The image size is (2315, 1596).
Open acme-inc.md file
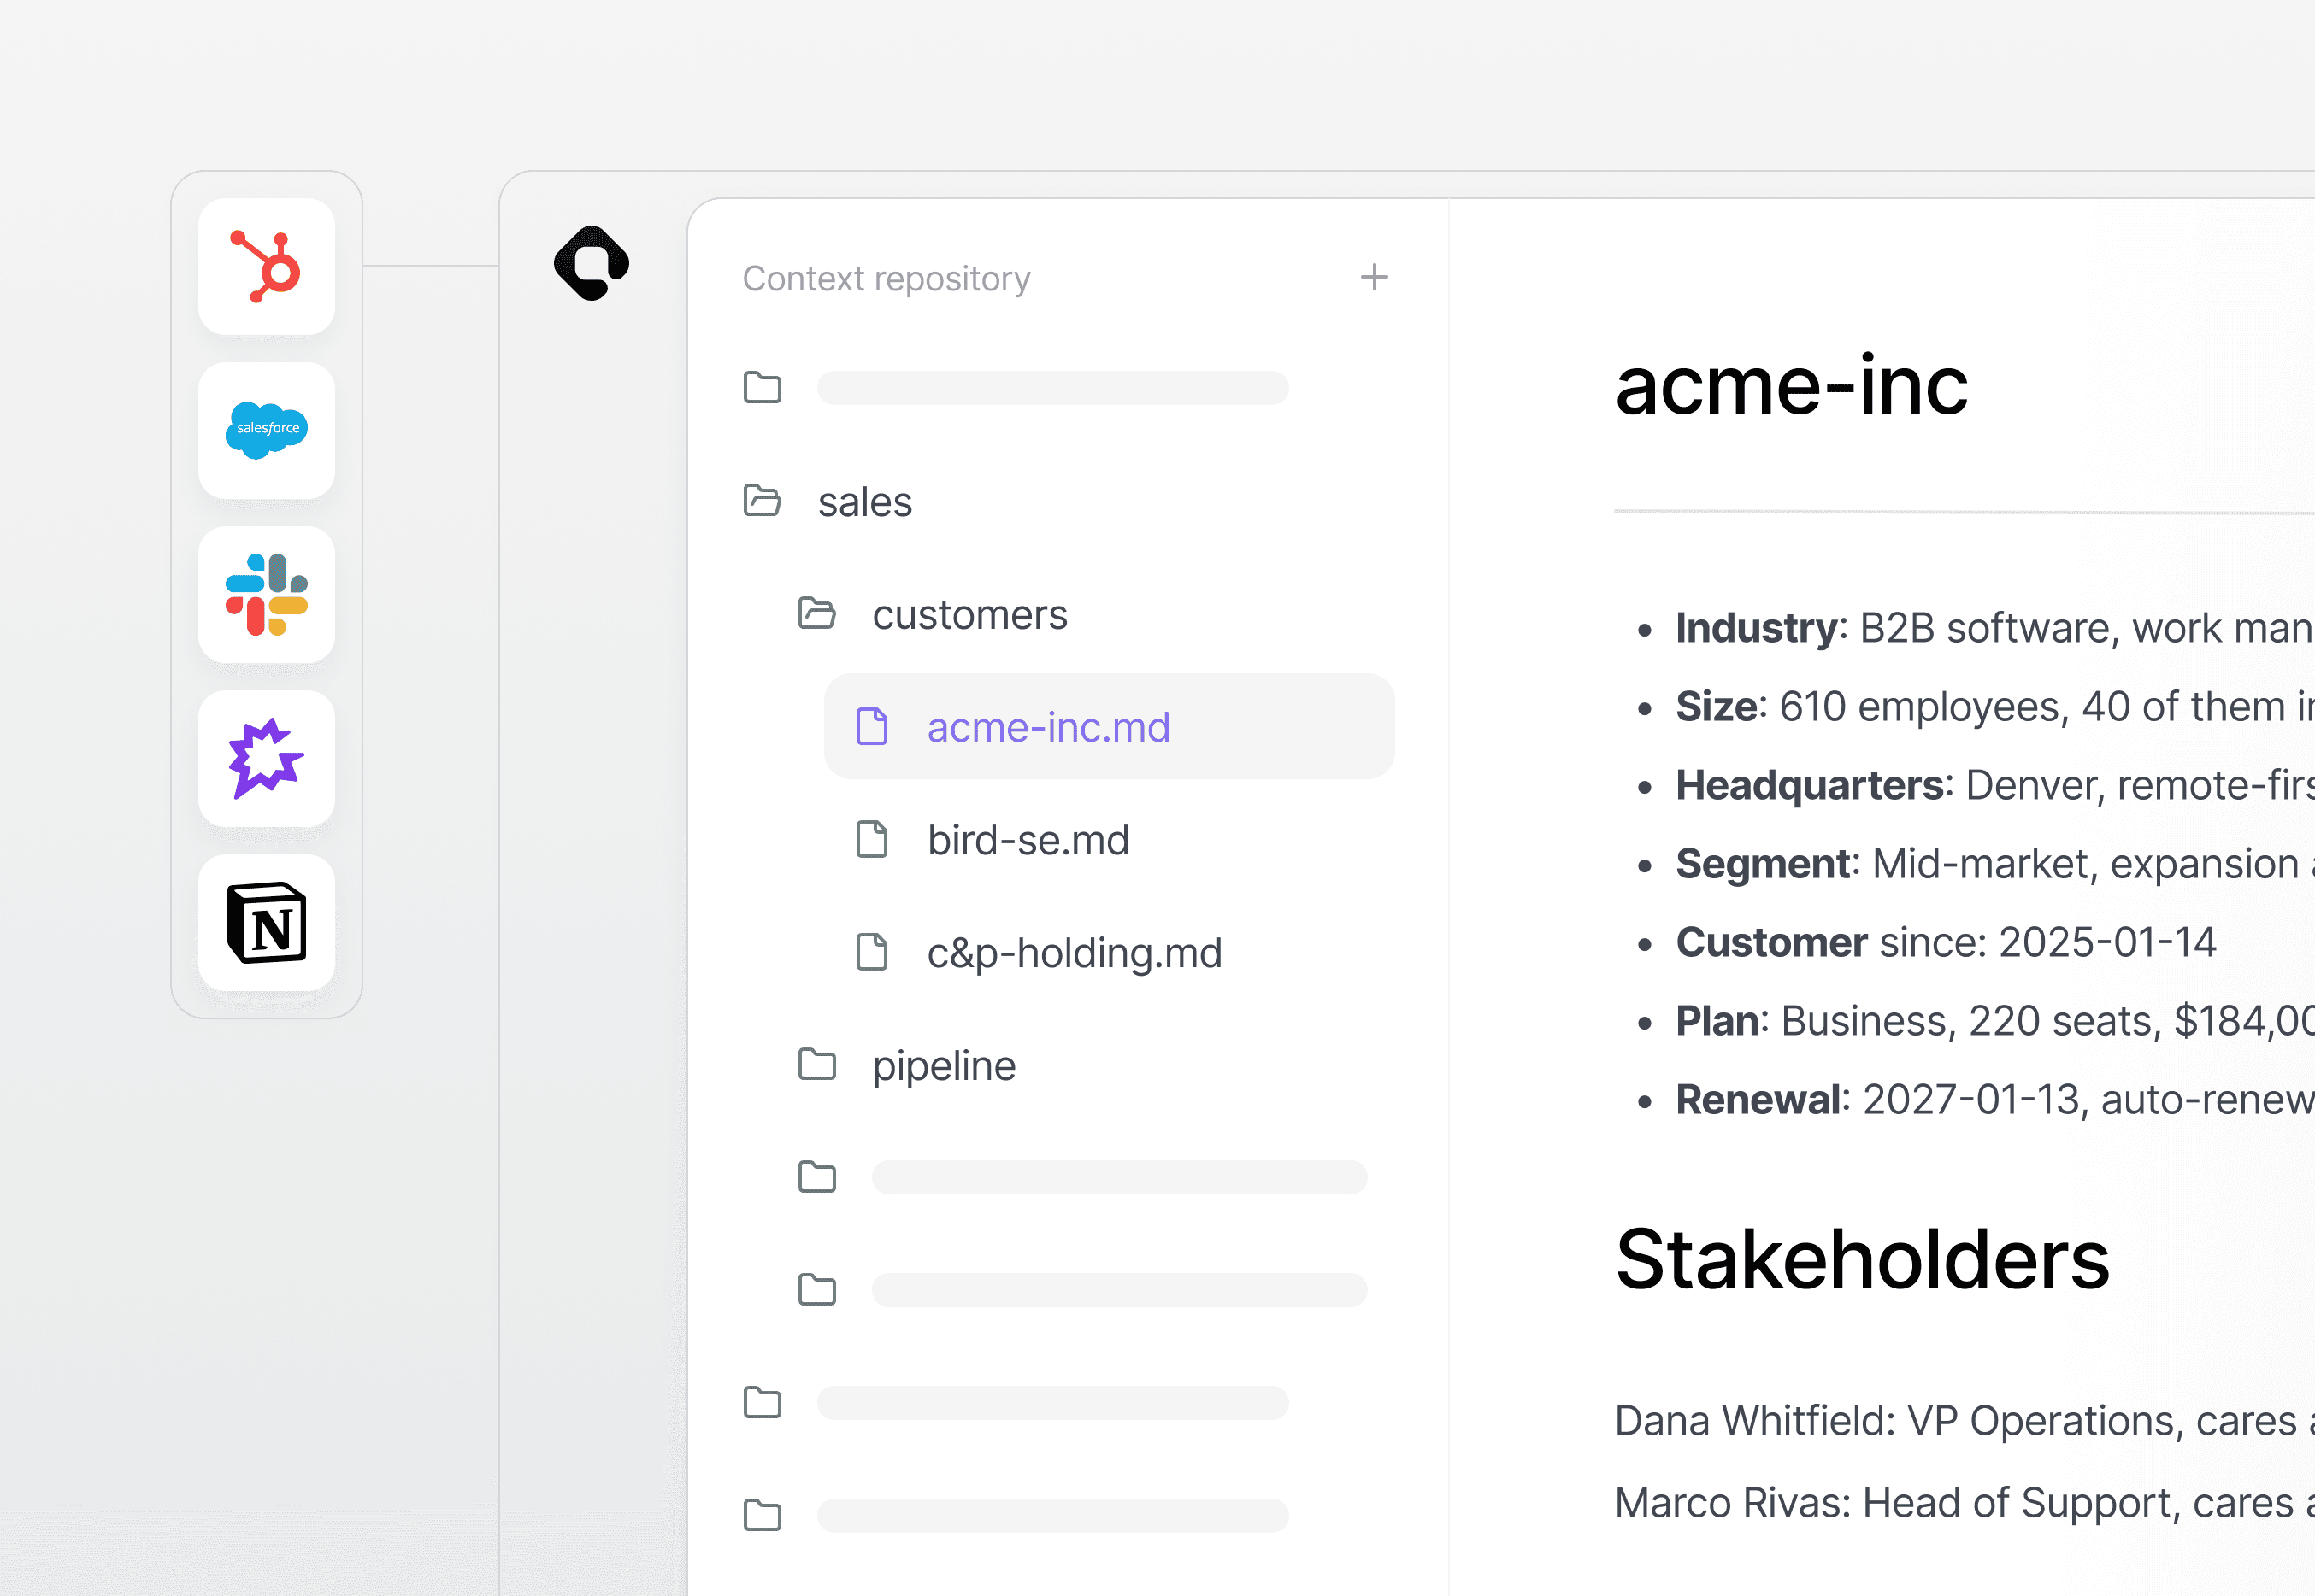click(x=1110, y=727)
